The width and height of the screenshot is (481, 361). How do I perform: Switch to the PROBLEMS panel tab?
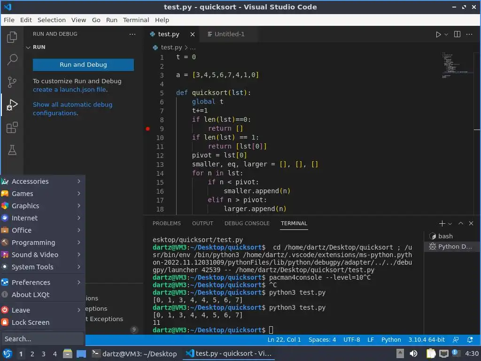click(167, 223)
